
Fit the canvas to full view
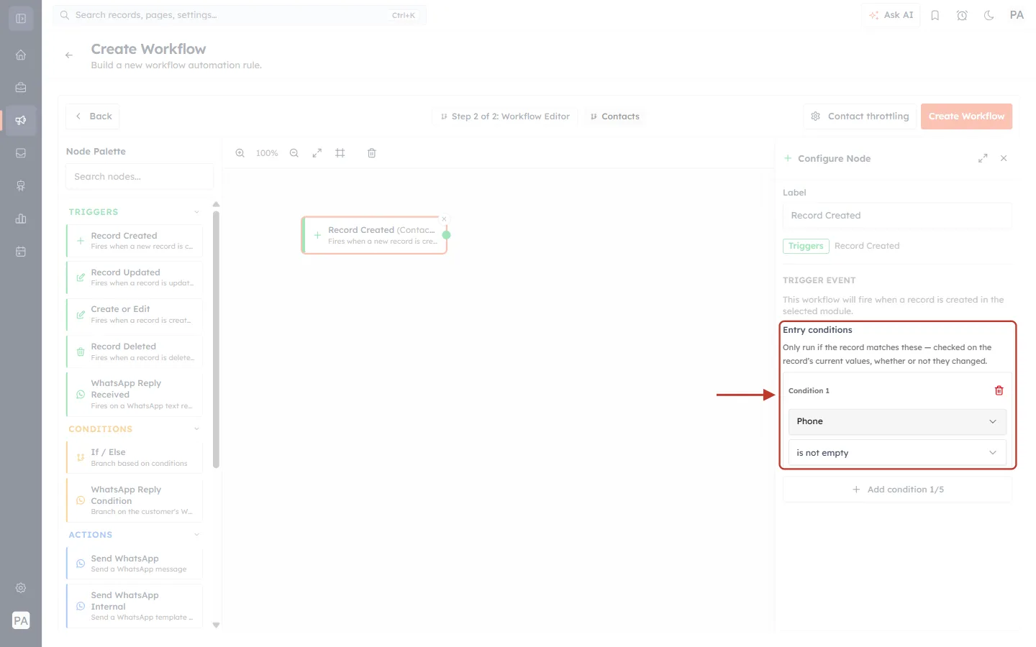[317, 153]
